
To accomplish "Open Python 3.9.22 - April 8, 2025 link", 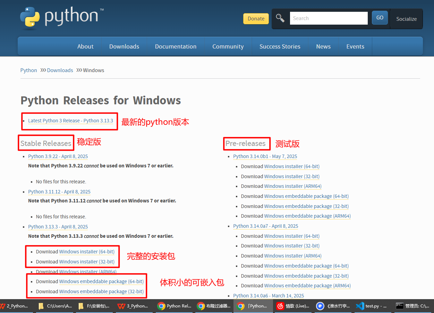I will tap(58, 156).
